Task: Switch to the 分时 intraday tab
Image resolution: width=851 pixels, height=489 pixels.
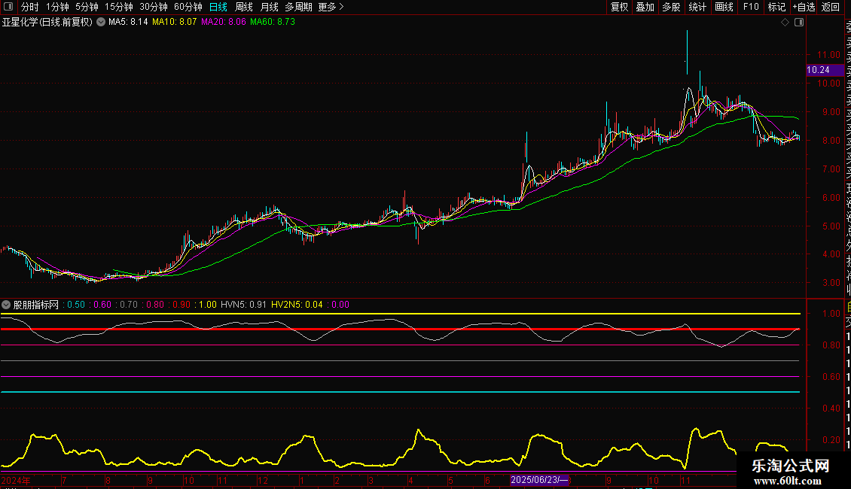Action: 29,7
